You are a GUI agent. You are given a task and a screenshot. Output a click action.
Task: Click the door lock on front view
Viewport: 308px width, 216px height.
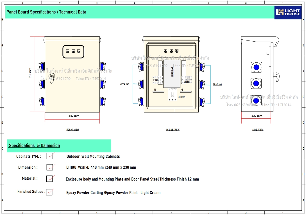pyautogui.click(x=51, y=76)
